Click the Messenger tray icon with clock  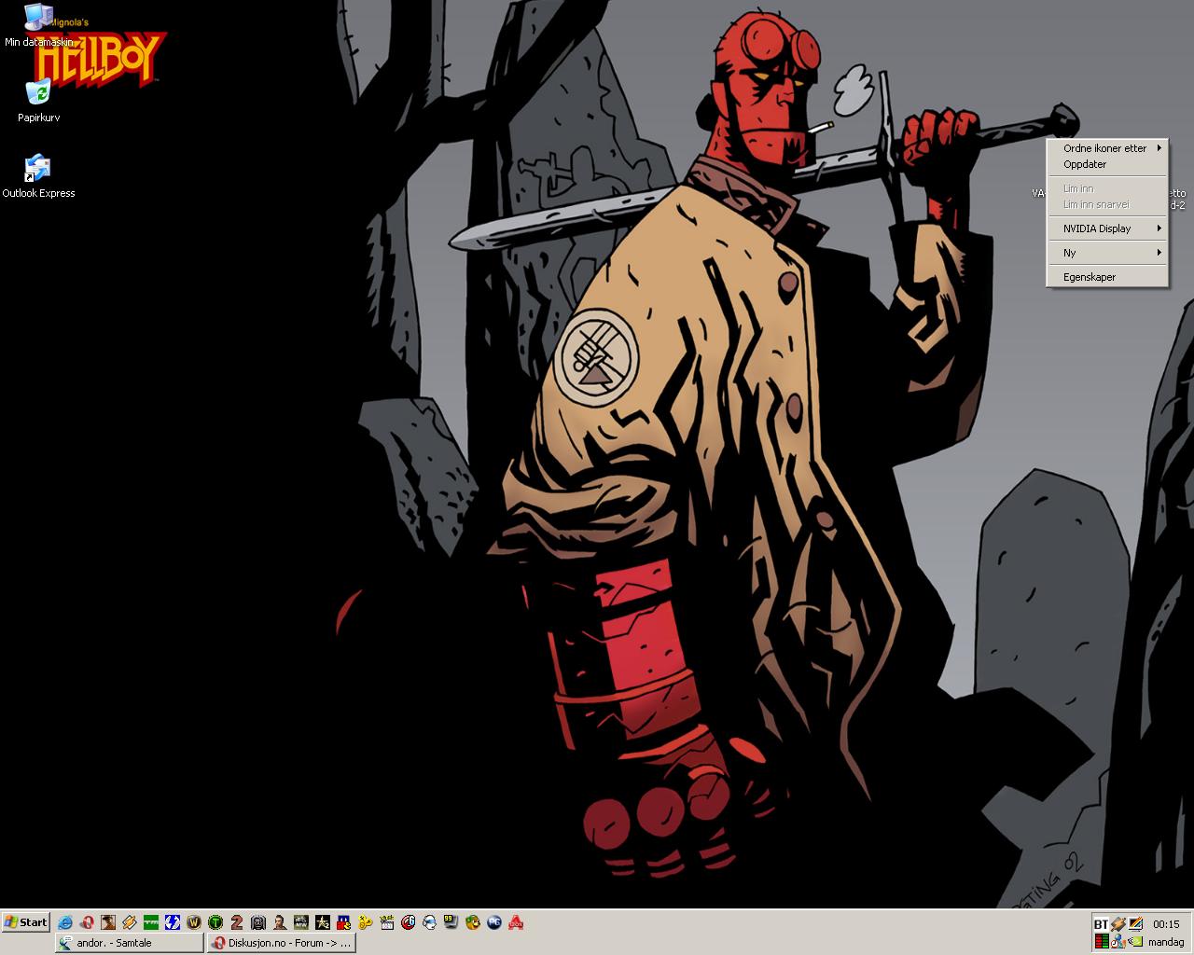pyautogui.click(x=1118, y=941)
